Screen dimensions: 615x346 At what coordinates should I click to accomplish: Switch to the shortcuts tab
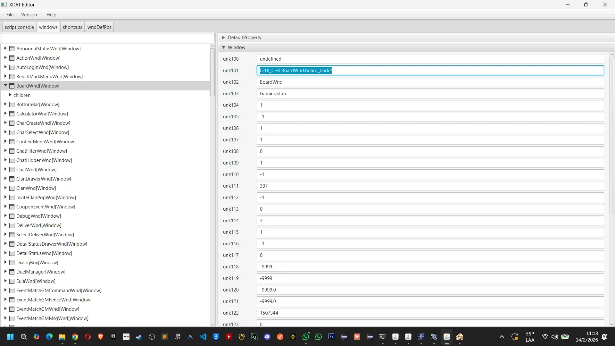pyautogui.click(x=72, y=27)
